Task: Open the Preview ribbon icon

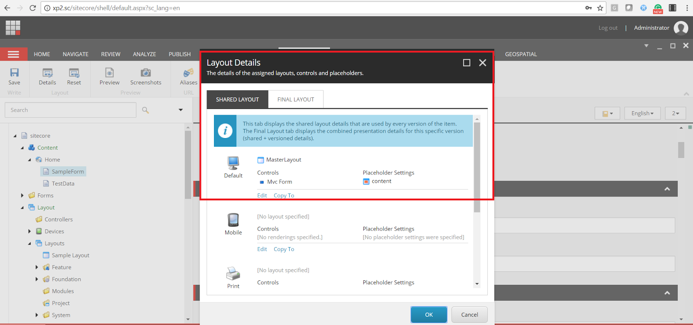Action: [110, 73]
